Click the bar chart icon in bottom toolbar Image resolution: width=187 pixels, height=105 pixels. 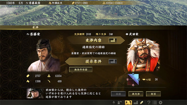point(136,102)
